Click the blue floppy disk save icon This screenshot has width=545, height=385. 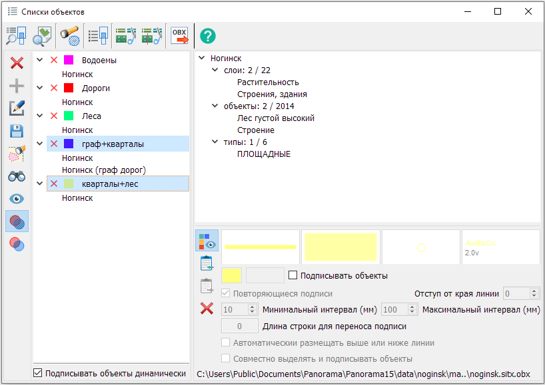coord(17,131)
